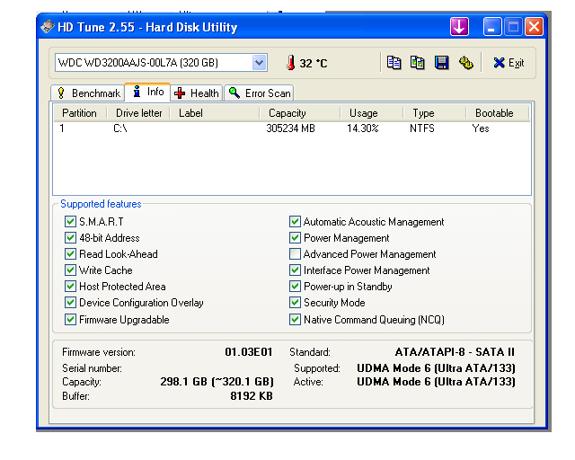Click the copy screenshot to clipboard icon
This screenshot has width=575, height=460.
pyautogui.click(x=417, y=63)
